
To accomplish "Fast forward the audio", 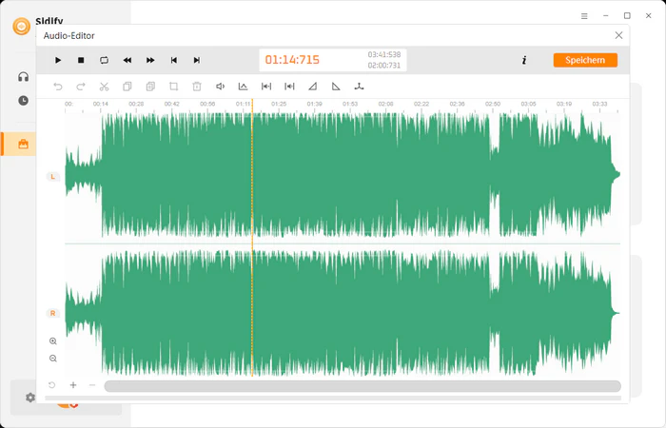I will pos(150,60).
